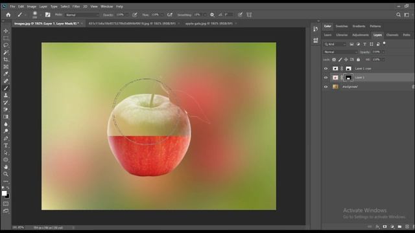Add a layer style with fx button
Viewport: 415px width, 233px height.
click(x=377, y=227)
